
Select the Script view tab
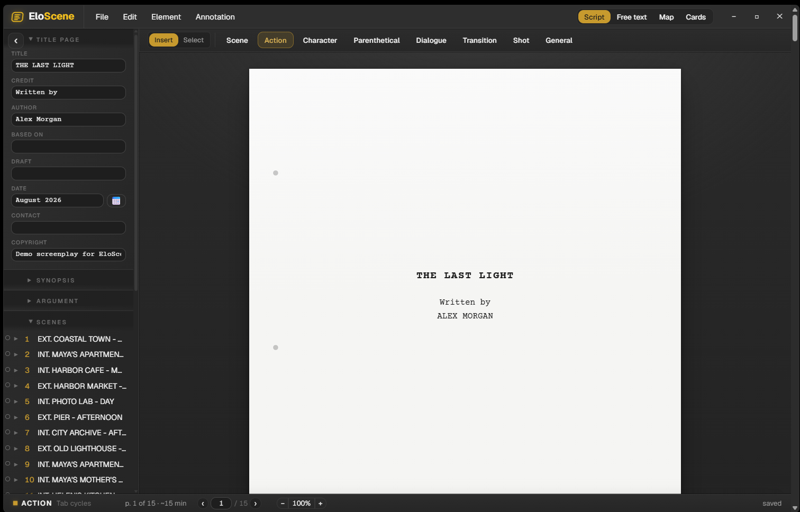pyautogui.click(x=594, y=17)
